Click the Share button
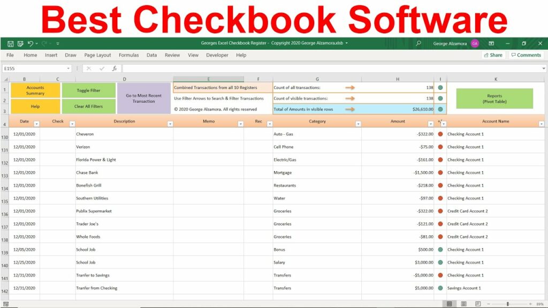 [493, 55]
